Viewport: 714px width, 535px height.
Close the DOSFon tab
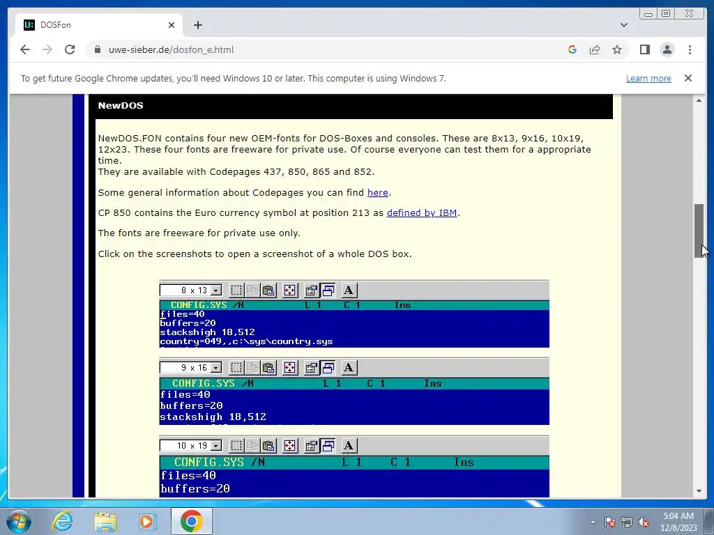[x=172, y=25]
